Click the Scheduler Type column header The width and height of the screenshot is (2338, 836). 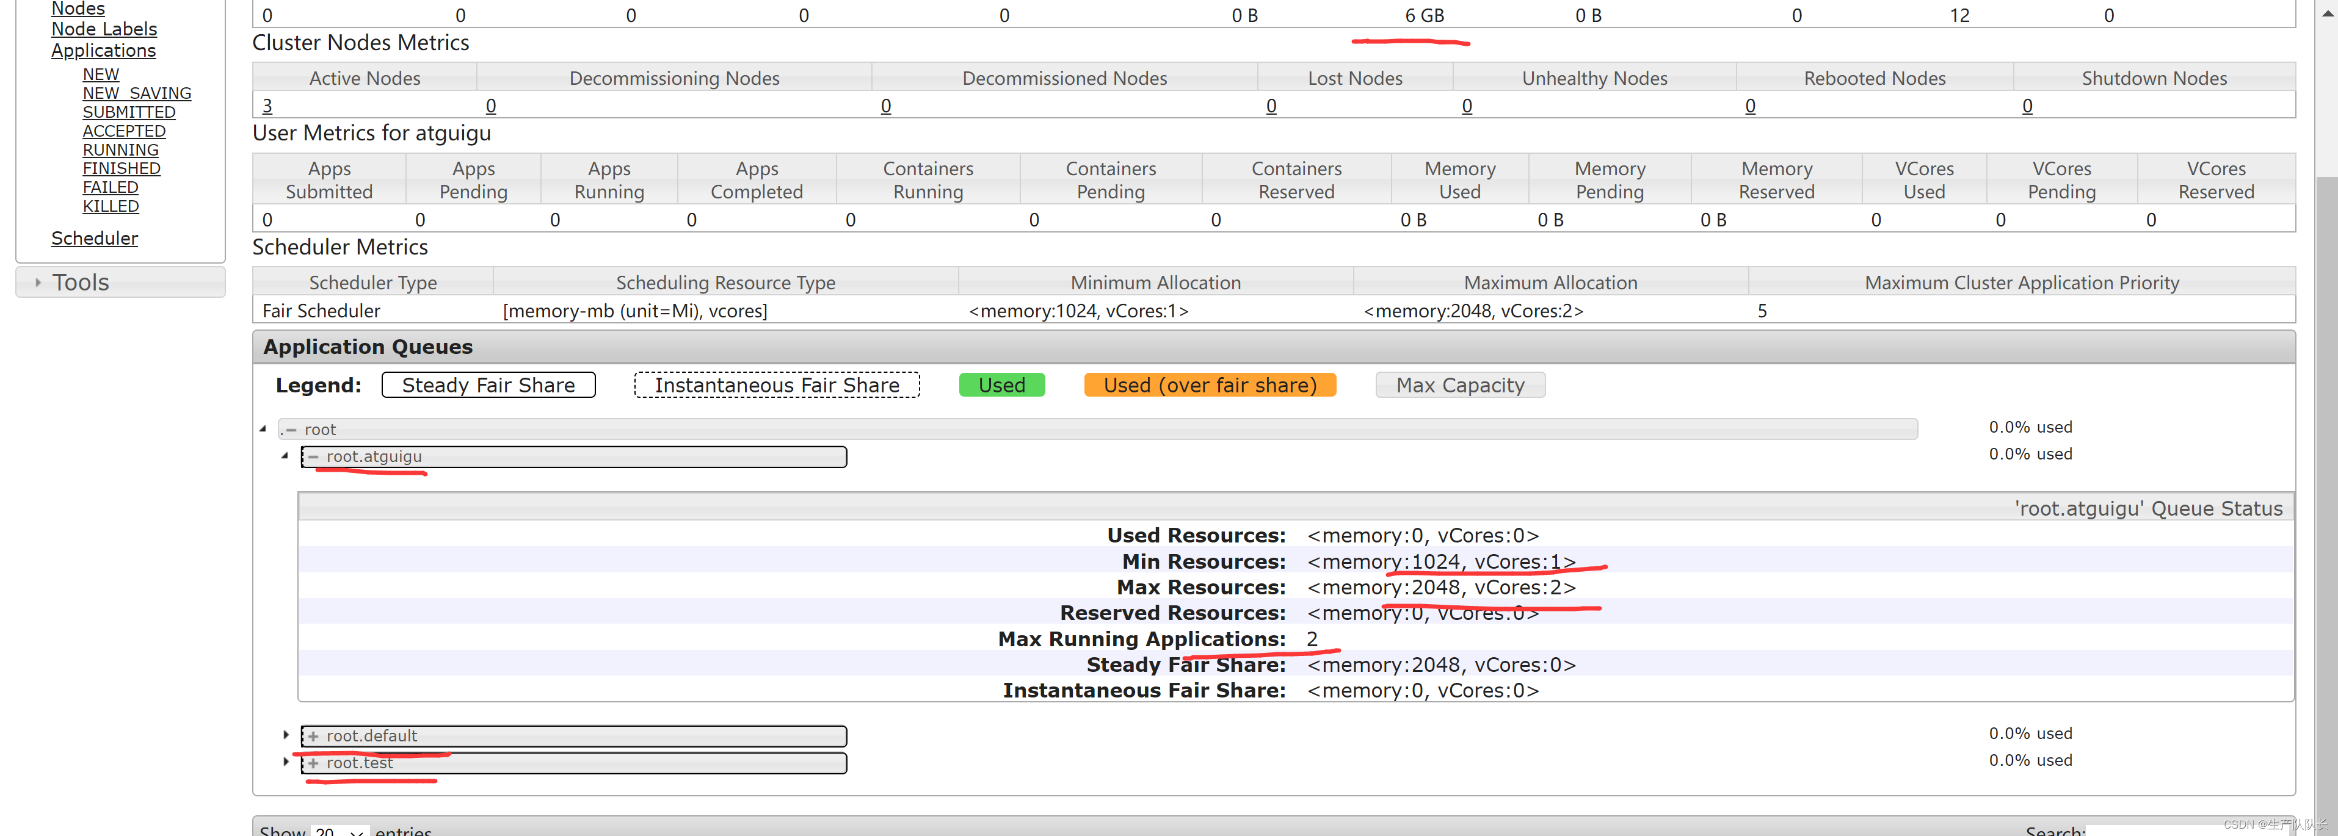[373, 282]
